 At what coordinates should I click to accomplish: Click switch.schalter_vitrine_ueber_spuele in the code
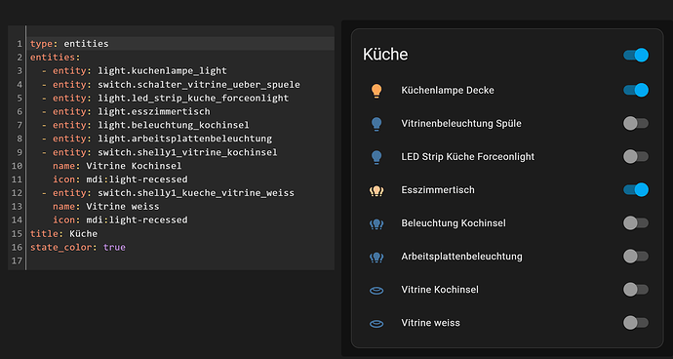pos(199,85)
